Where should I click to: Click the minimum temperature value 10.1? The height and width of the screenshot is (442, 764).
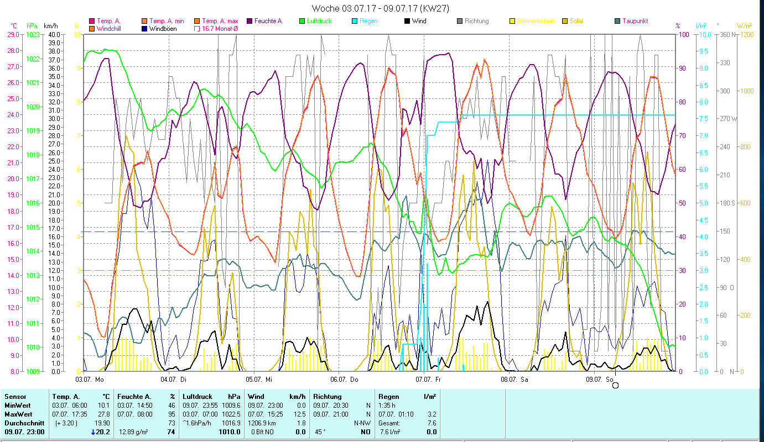[x=103, y=405]
